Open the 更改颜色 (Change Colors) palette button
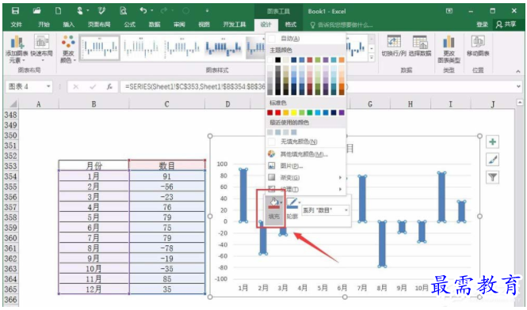This screenshot has height=310, width=527. tap(68, 49)
